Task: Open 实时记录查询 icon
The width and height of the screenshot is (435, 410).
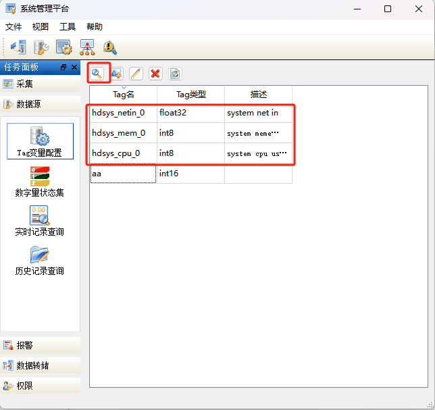Action: pyautogui.click(x=40, y=221)
